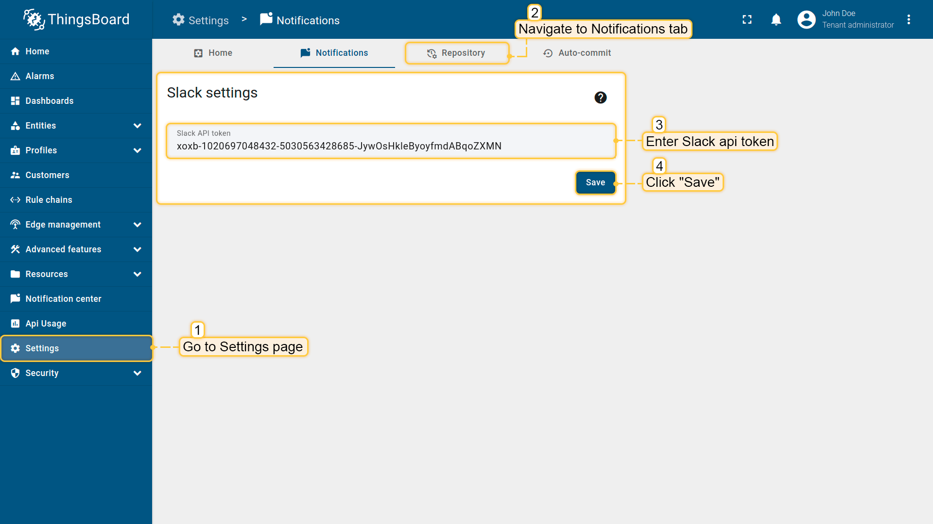Expand the Edge management chevron
933x524 pixels.
point(137,225)
